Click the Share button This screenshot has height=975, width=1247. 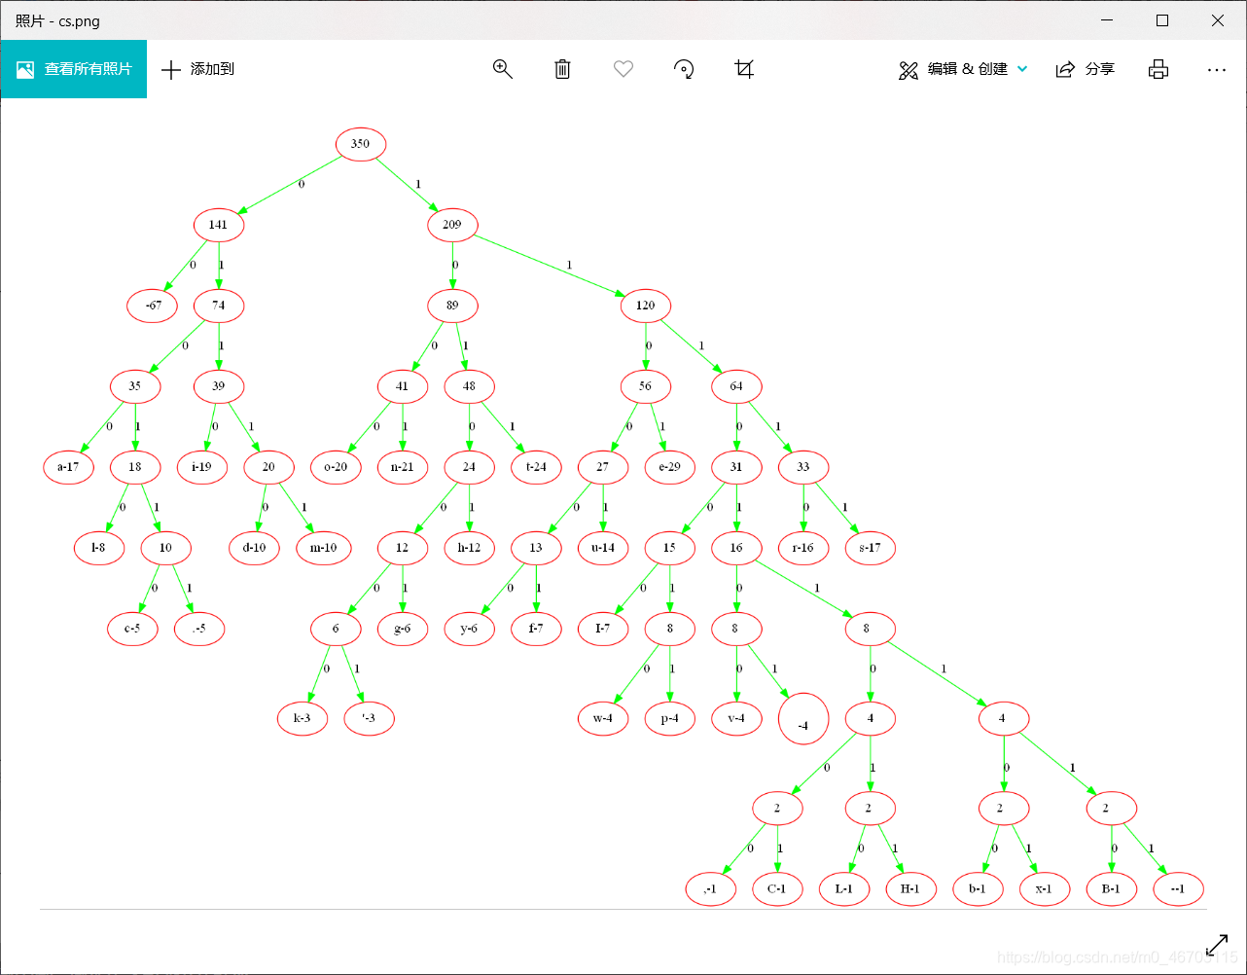coord(1086,69)
